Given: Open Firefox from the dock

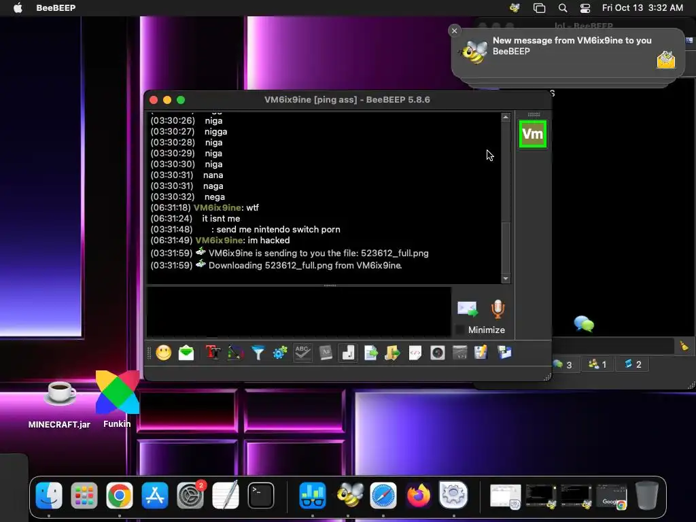Looking at the screenshot, I should click(419, 495).
